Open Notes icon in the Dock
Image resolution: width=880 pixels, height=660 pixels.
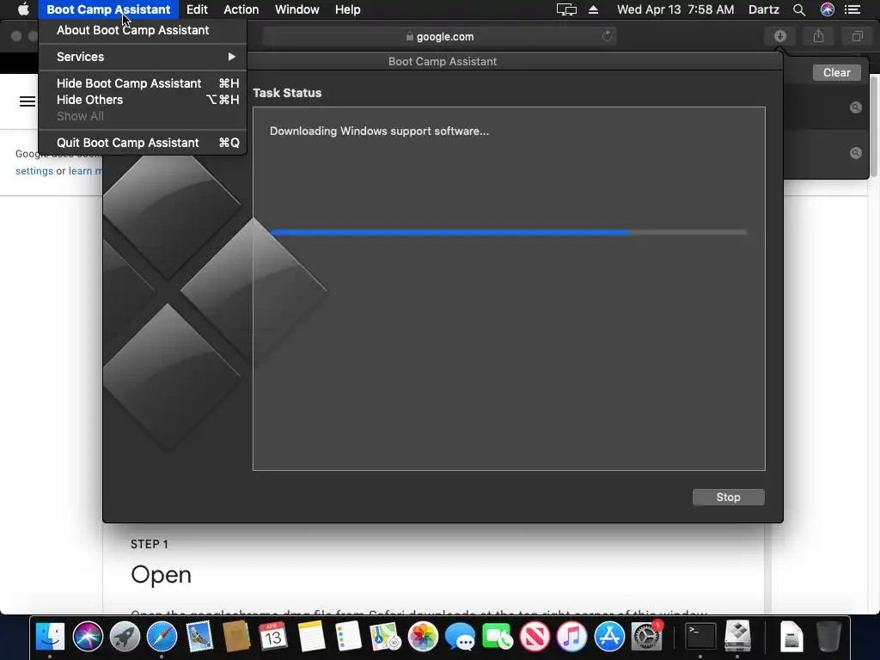311,637
